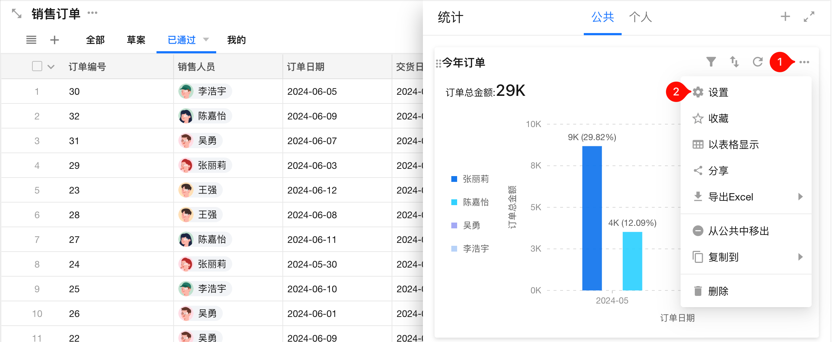The image size is (832, 342).
Task: Expand the 导出Excel submenu
Action: point(800,197)
